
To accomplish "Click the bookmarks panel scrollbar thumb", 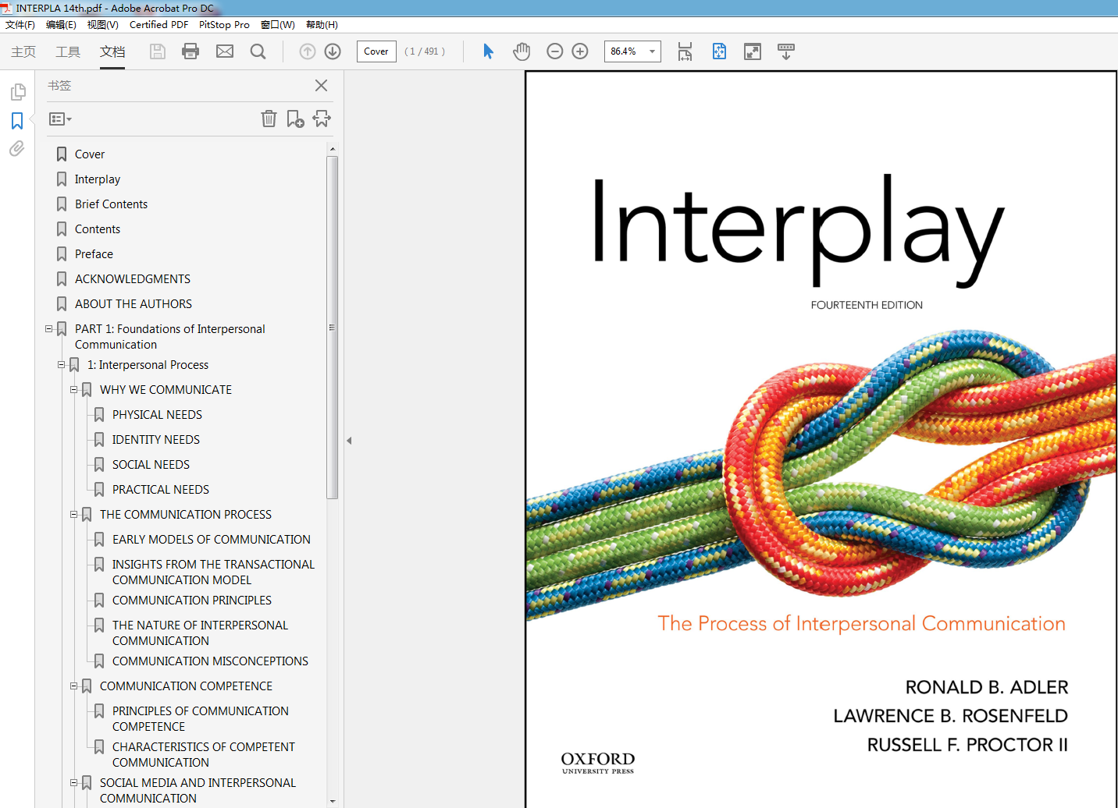I will (x=333, y=328).
